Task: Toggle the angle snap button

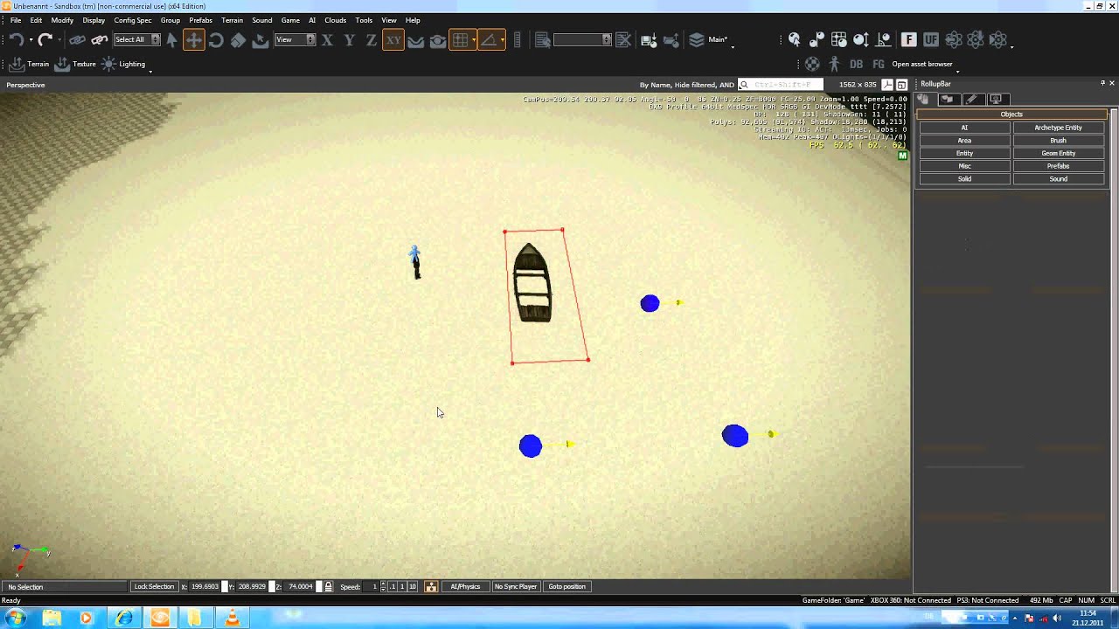Action: tap(489, 39)
